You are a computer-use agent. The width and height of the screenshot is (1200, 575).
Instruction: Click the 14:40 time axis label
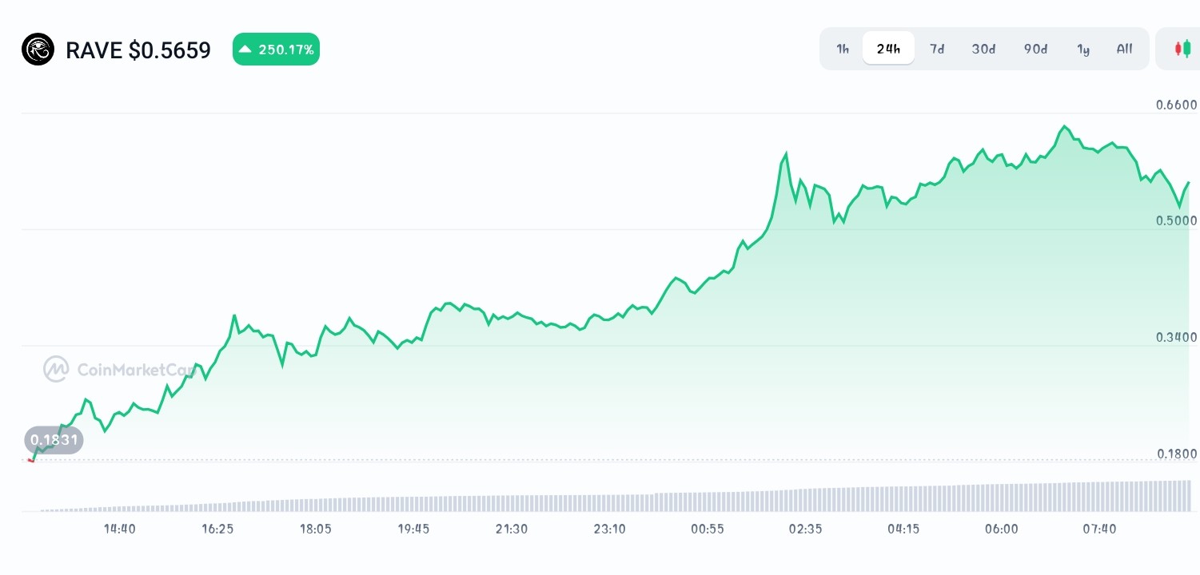119,529
